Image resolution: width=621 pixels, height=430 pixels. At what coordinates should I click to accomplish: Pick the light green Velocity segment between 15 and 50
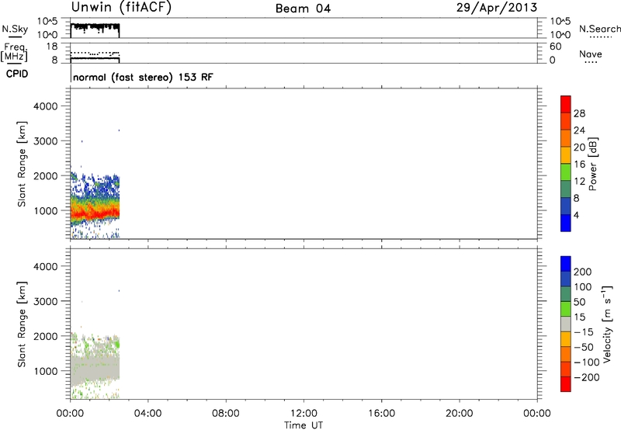tap(566, 309)
